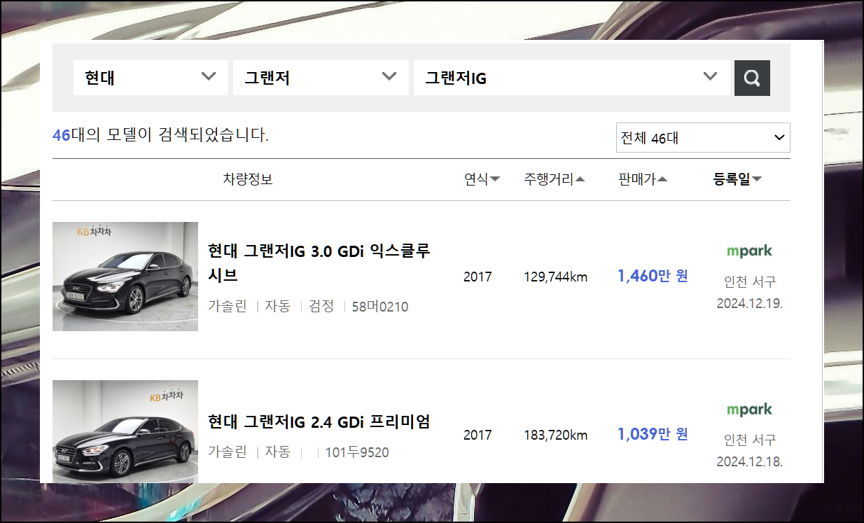Image resolution: width=864 pixels, height=523 pixels.
Task: Click the registration date 2024.12.19.
Action: [749, 303]
